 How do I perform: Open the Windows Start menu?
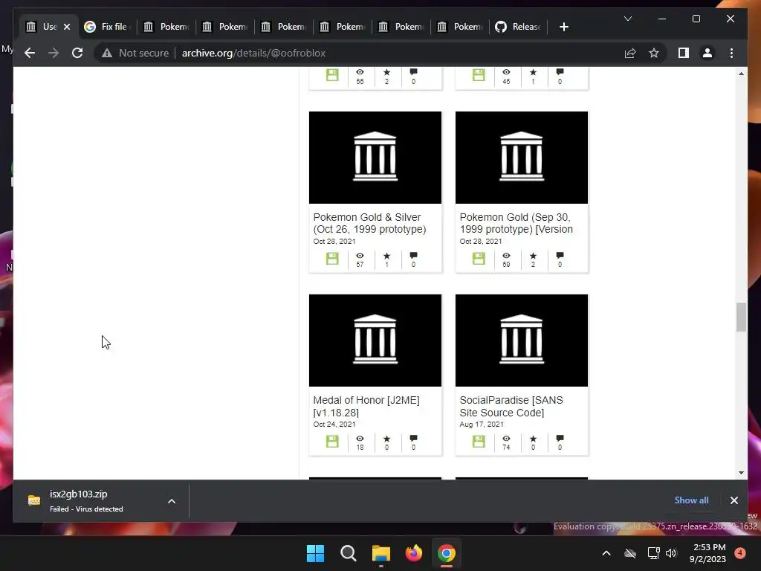(315, 553)
